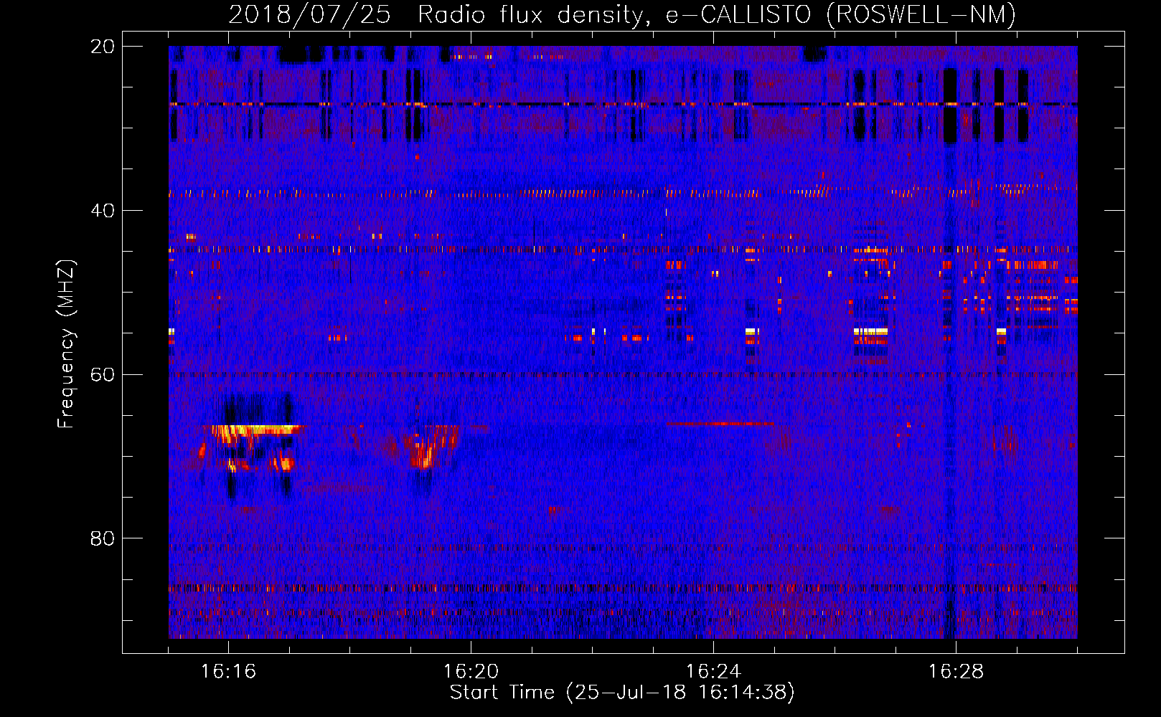Click the '16:16' time tick label
The height and width of the screenshot is (717, 1161).
[x=228, y=672]
